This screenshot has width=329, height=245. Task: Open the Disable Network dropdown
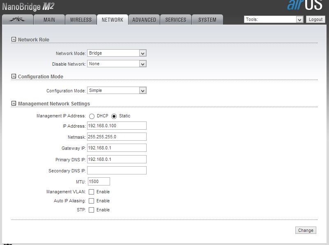(x=117, y=64)
